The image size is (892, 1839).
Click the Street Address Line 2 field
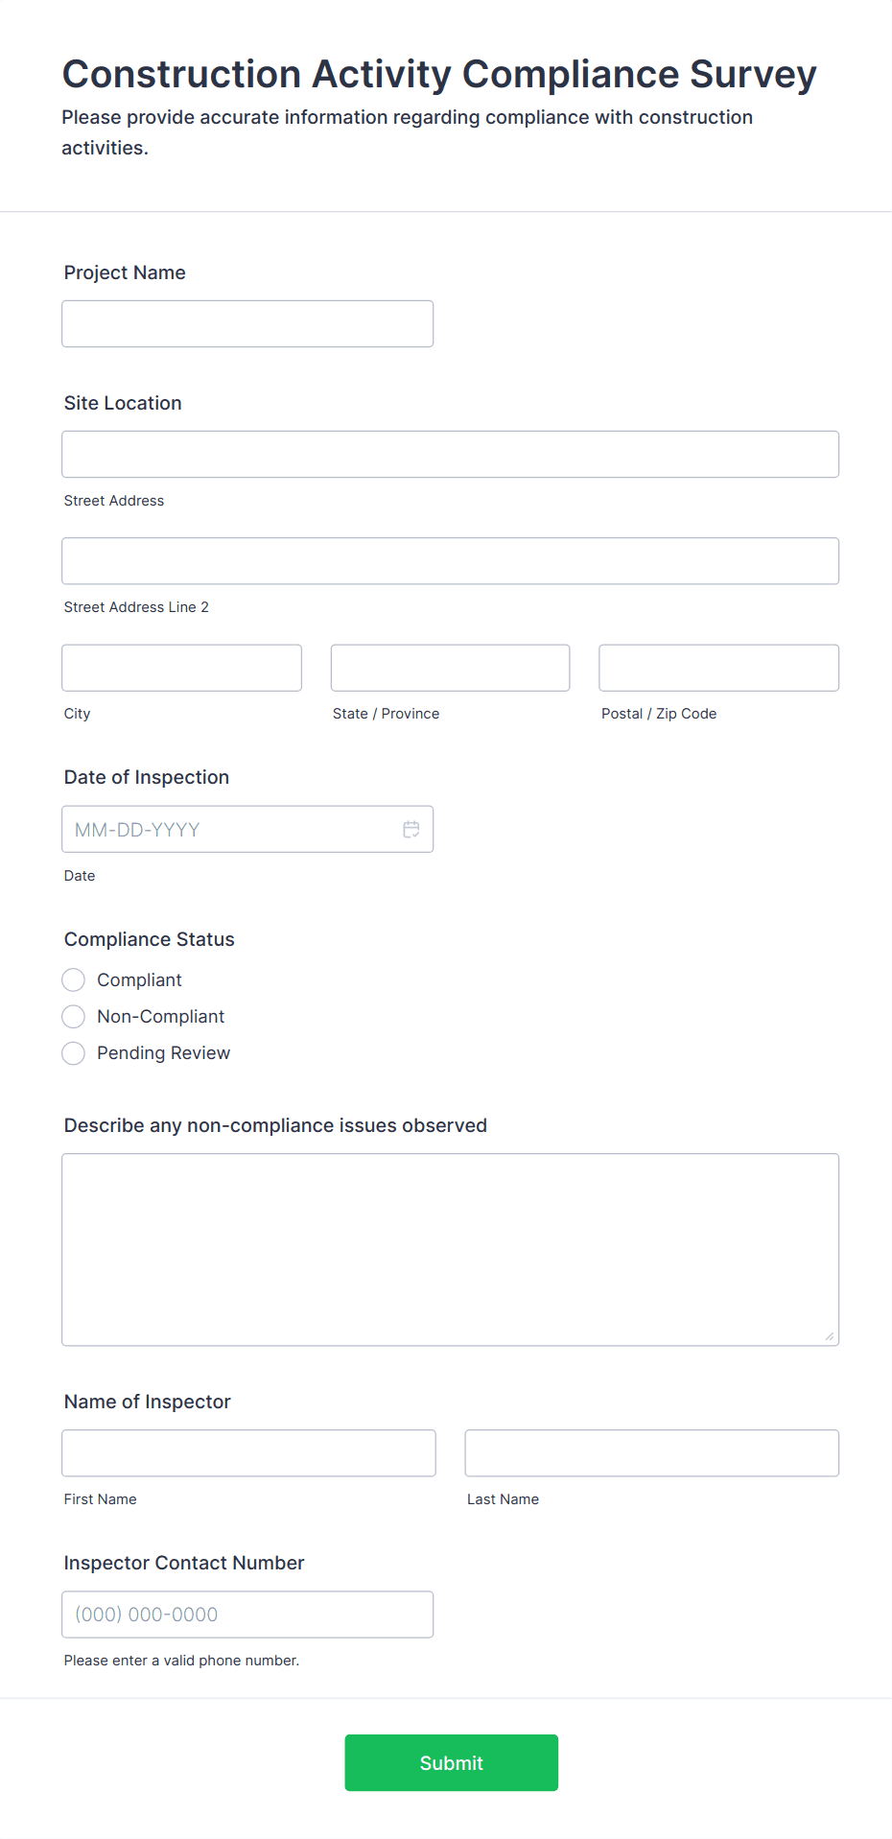pos(450,560)
